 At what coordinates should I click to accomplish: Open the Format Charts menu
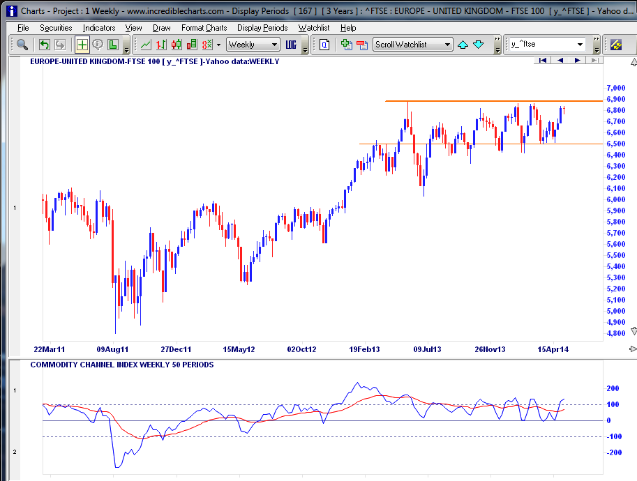click(204, 28)
